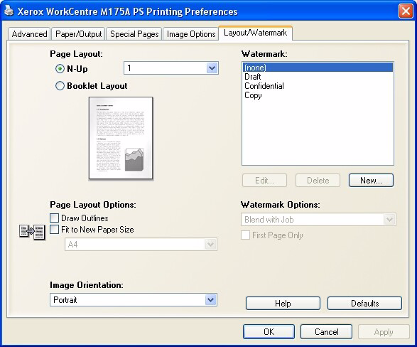Image resolution: width=417 pixels, height=347 pixels.
Task: Restore settings with the Defaults button
Action: pyautogui.click(x=364, y=304)
